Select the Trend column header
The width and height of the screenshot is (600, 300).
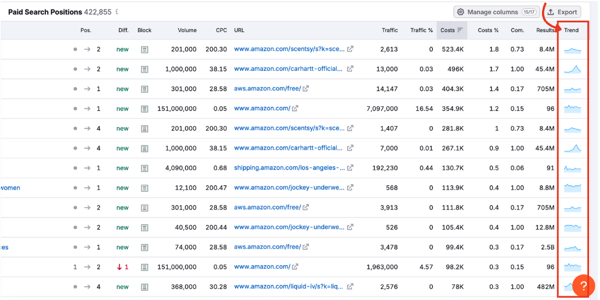tap(571, 31)
